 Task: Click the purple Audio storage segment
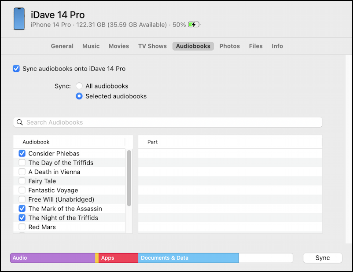(53, 258)
